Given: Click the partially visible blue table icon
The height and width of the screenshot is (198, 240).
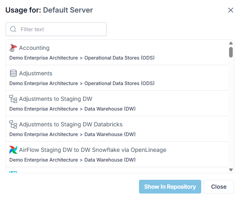Looking at the screenshot, I should pos(13,172).
